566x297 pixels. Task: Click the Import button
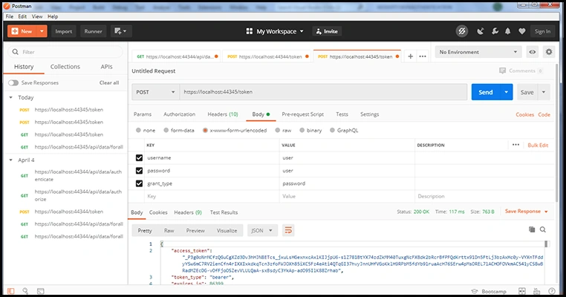pyautogui.click(x=64, y=31)
